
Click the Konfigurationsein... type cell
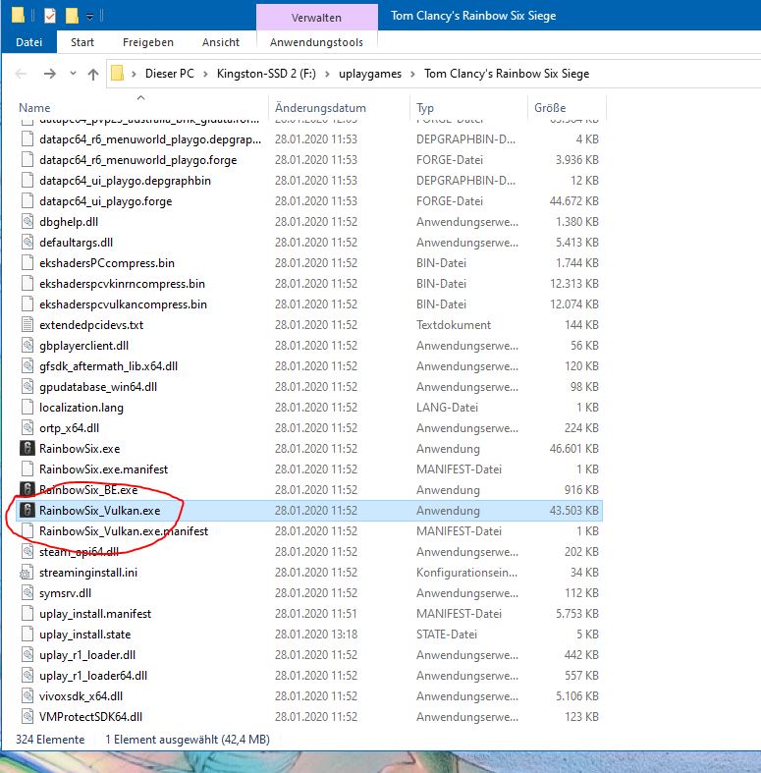[466, 573]
